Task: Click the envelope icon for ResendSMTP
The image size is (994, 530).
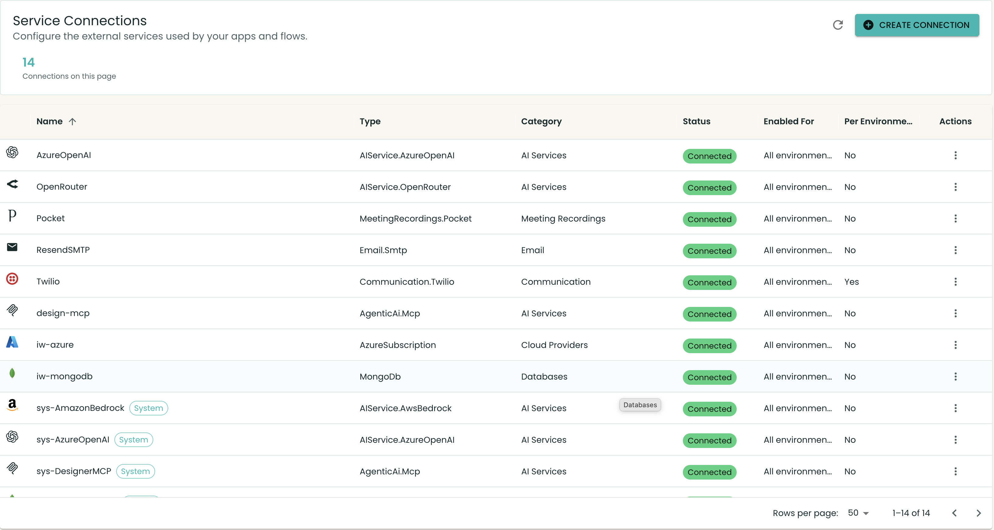Action: tap(12, 247)
